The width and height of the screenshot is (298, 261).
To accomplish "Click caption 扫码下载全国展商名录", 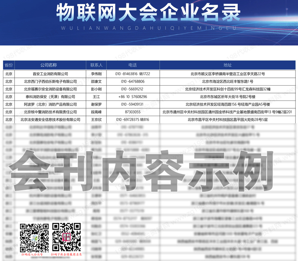I will 66,254.
